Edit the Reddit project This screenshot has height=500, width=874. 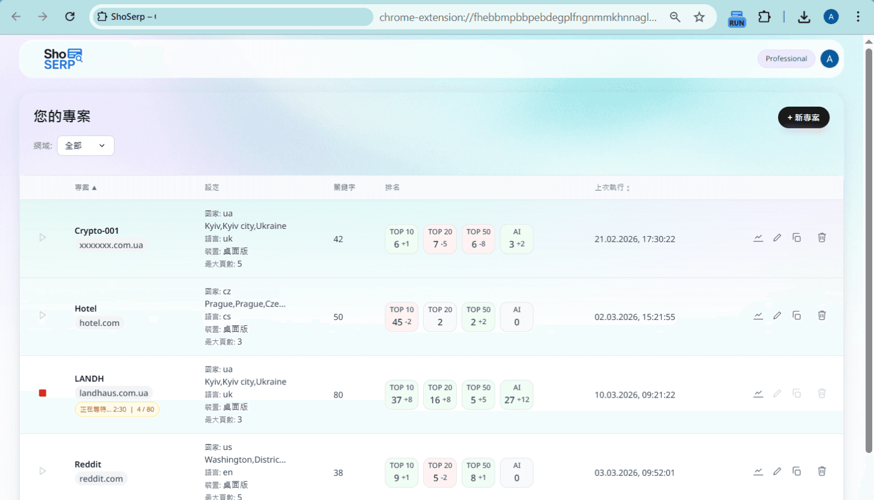778,471
